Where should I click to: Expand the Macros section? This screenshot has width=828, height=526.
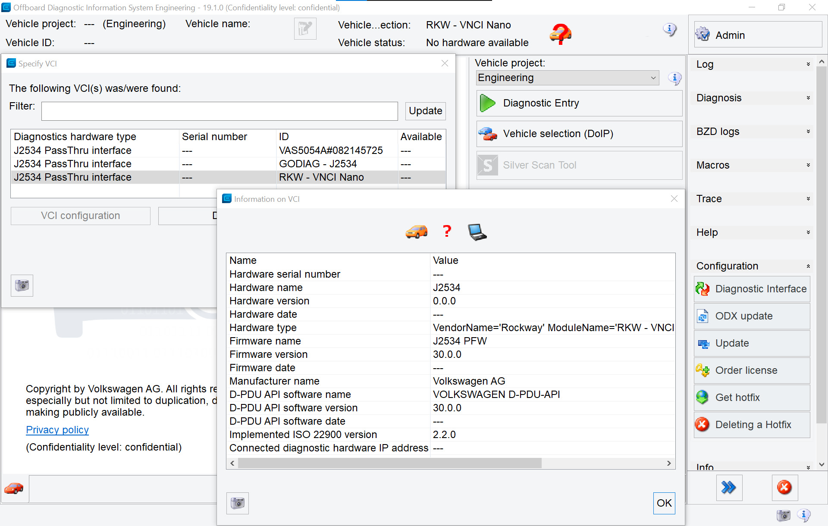753,165
